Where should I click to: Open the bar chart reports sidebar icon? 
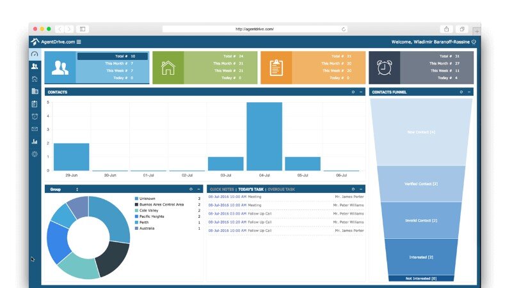[x=35, y=141]
